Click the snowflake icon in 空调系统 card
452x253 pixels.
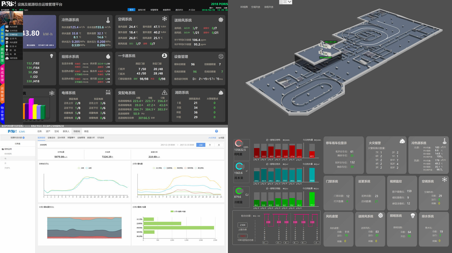(164, 19)
